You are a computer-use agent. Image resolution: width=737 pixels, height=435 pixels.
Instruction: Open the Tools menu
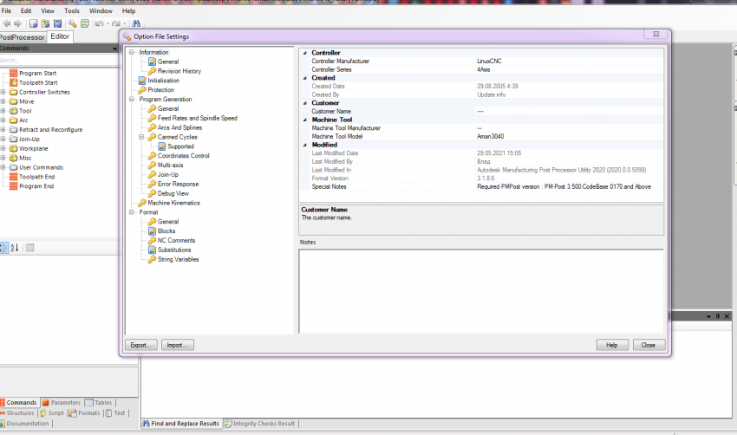coord(72,11)
